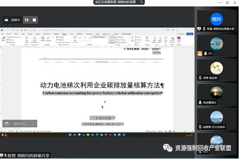The image size is (239, 159).
Task: Click the WeChat taskbar icon
Action: (101, 135)
